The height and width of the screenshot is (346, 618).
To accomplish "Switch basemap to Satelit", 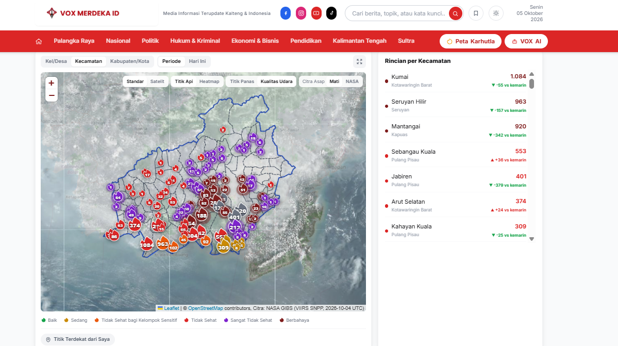I will click(x=157, y=81).
